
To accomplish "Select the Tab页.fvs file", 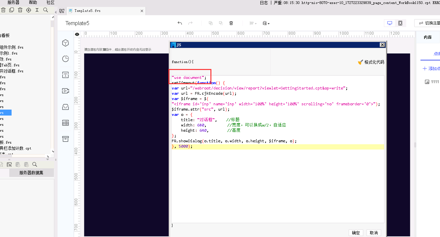I will point(10,65).
